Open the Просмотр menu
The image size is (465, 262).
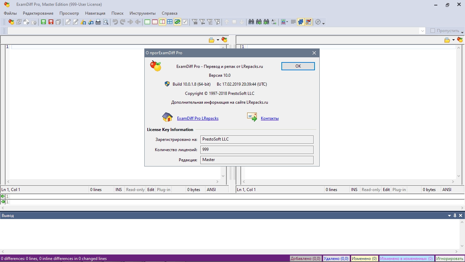pyautogui.click(x=69, y=13)
